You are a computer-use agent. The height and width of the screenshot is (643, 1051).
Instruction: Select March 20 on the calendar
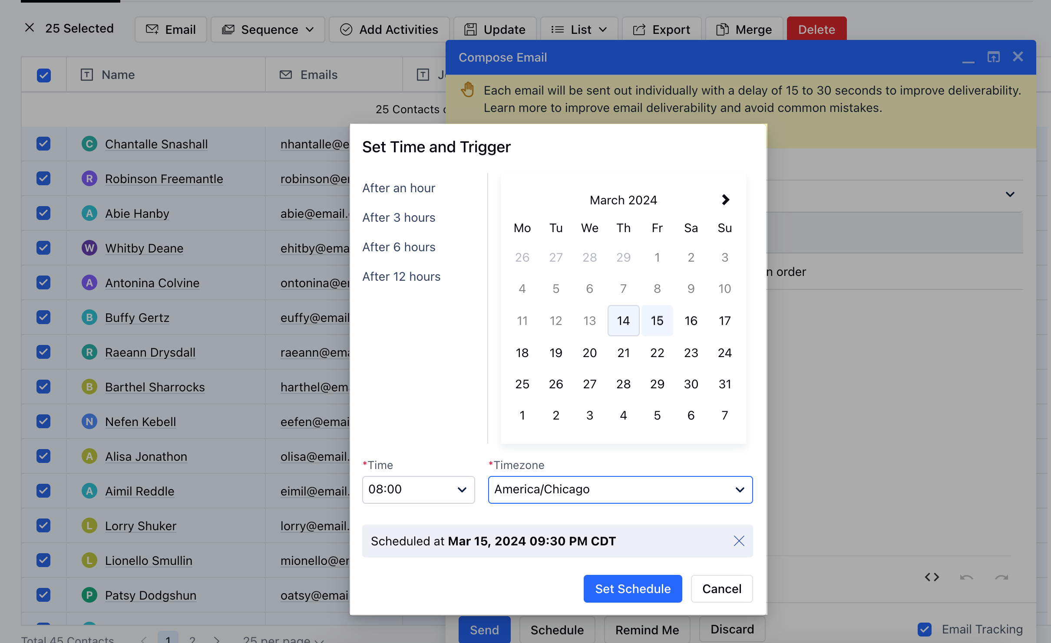pos(589,352)
